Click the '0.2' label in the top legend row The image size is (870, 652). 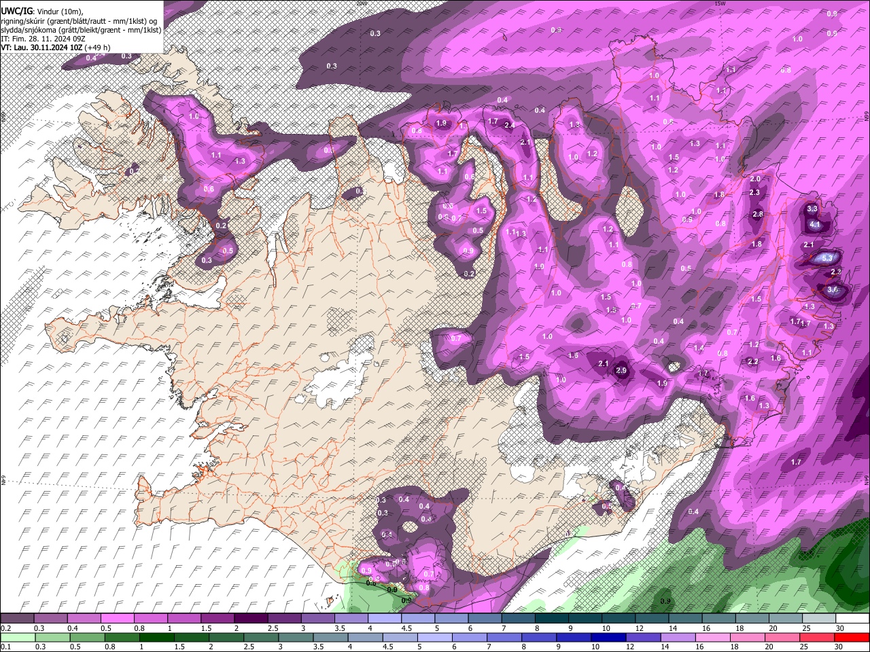(6, 628)
